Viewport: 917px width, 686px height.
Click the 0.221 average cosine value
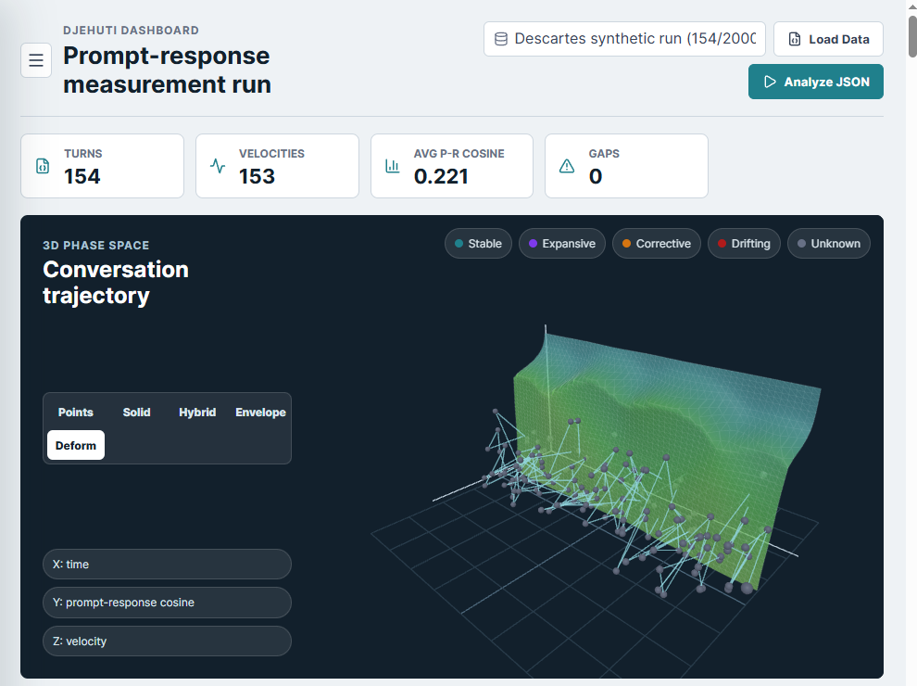441,176
